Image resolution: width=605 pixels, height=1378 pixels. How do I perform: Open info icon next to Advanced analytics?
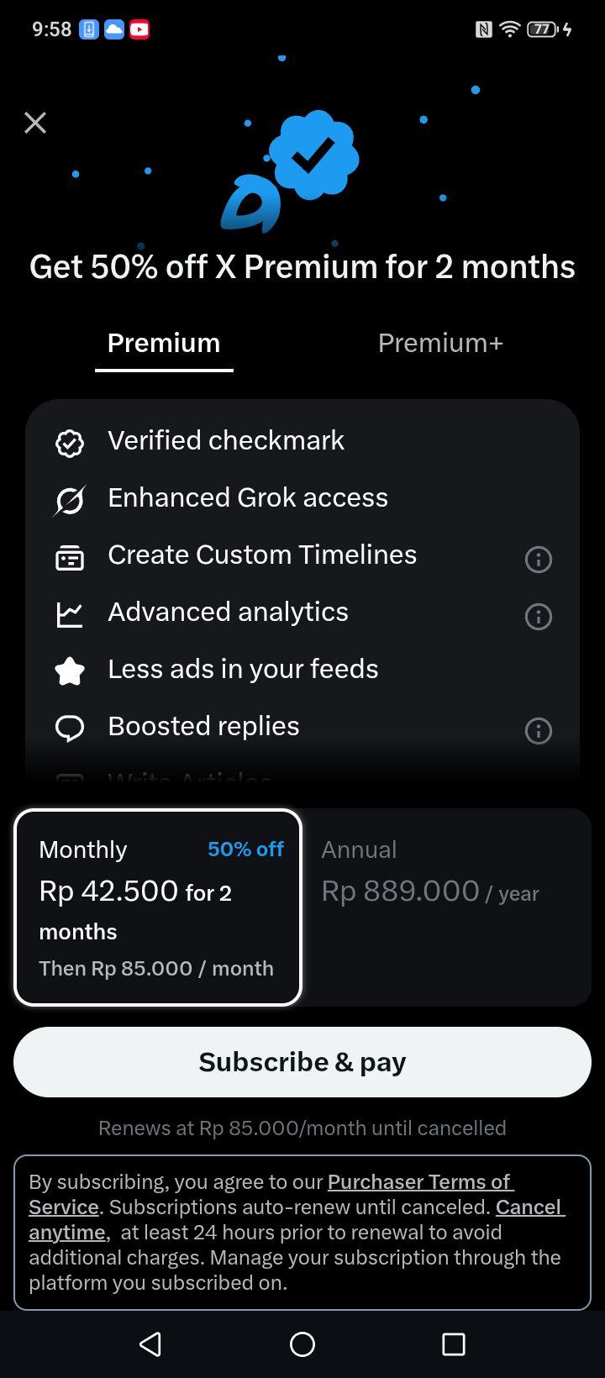tap(539, 616)
